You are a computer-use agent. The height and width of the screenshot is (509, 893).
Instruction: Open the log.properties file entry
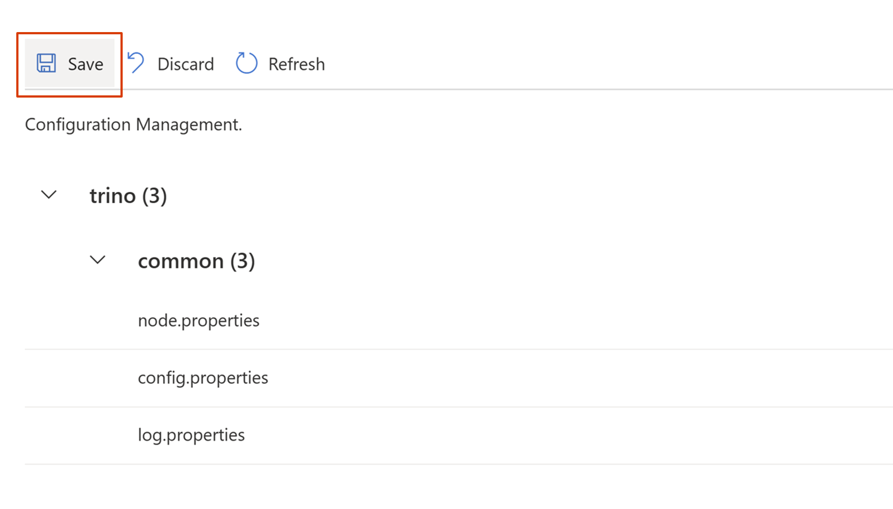191,435
